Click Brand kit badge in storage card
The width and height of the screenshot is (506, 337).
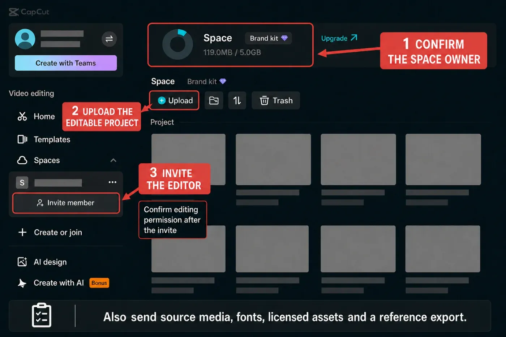[x=268, y=38]
